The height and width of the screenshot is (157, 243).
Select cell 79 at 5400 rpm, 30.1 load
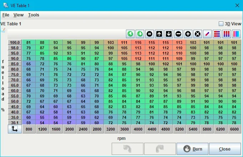point(193,123)
